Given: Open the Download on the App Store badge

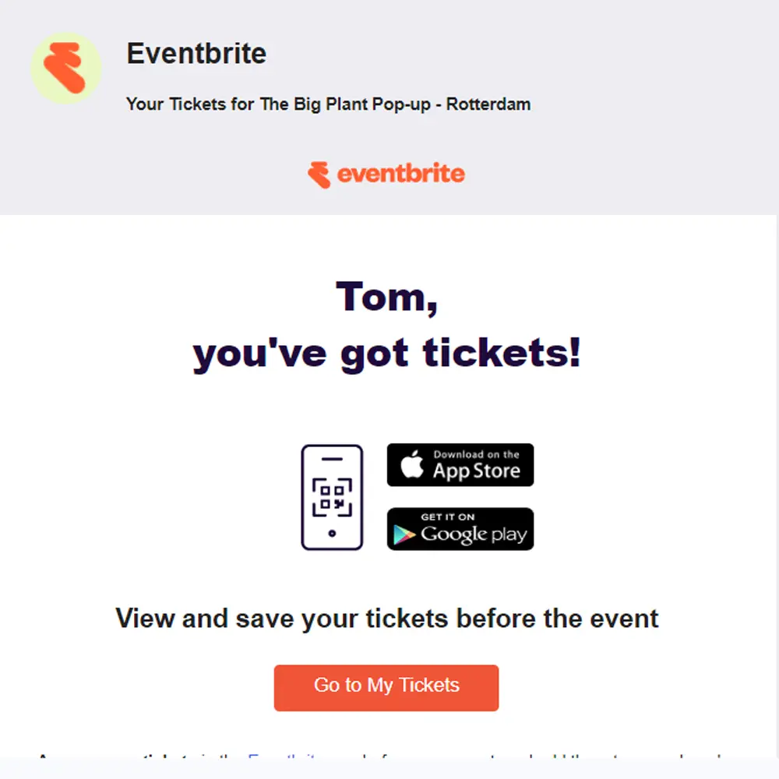Looking at the screenshot, I should 460,465.
